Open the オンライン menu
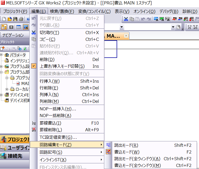 (144, 11)
